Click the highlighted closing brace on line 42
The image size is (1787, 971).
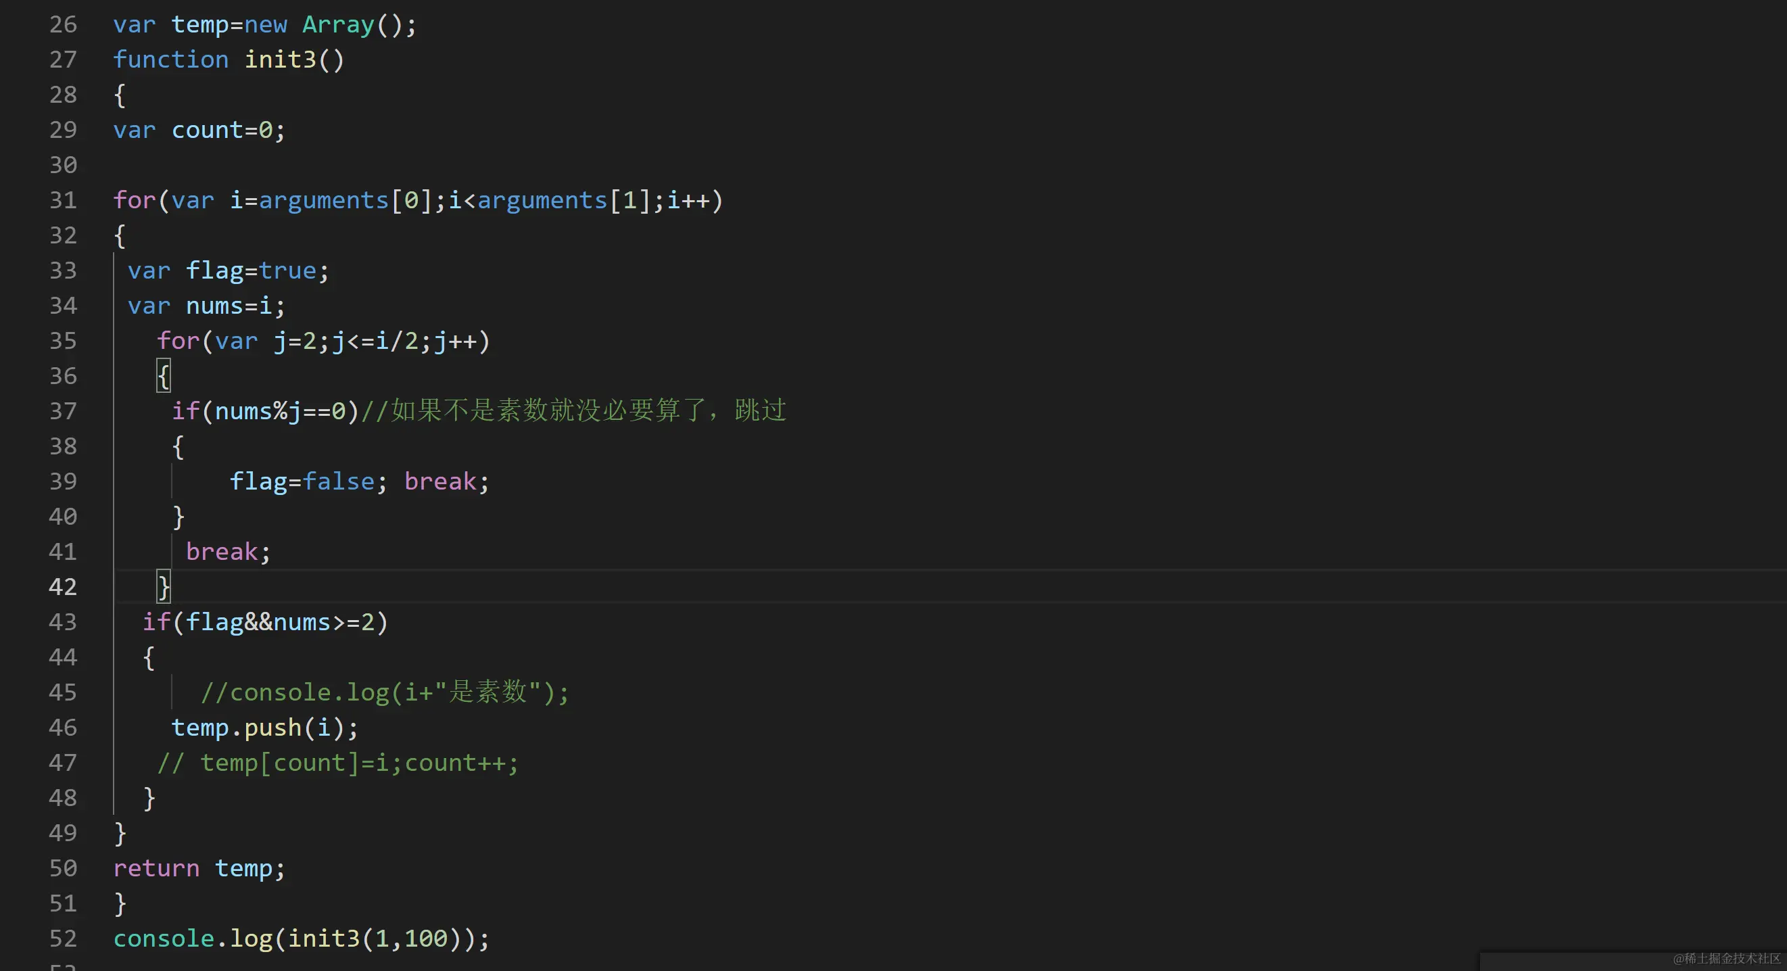click(163, 588)
